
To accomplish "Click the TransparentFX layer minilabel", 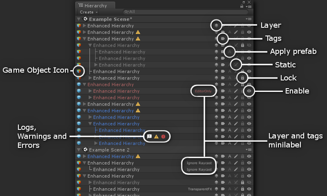I will (200, 189).
